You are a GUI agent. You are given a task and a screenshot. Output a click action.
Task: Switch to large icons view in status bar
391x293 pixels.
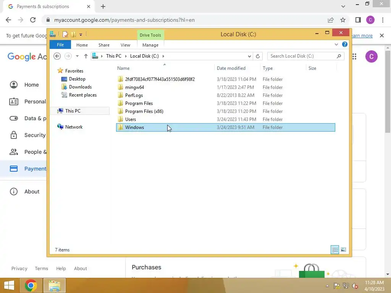click(x=343, y=250)
